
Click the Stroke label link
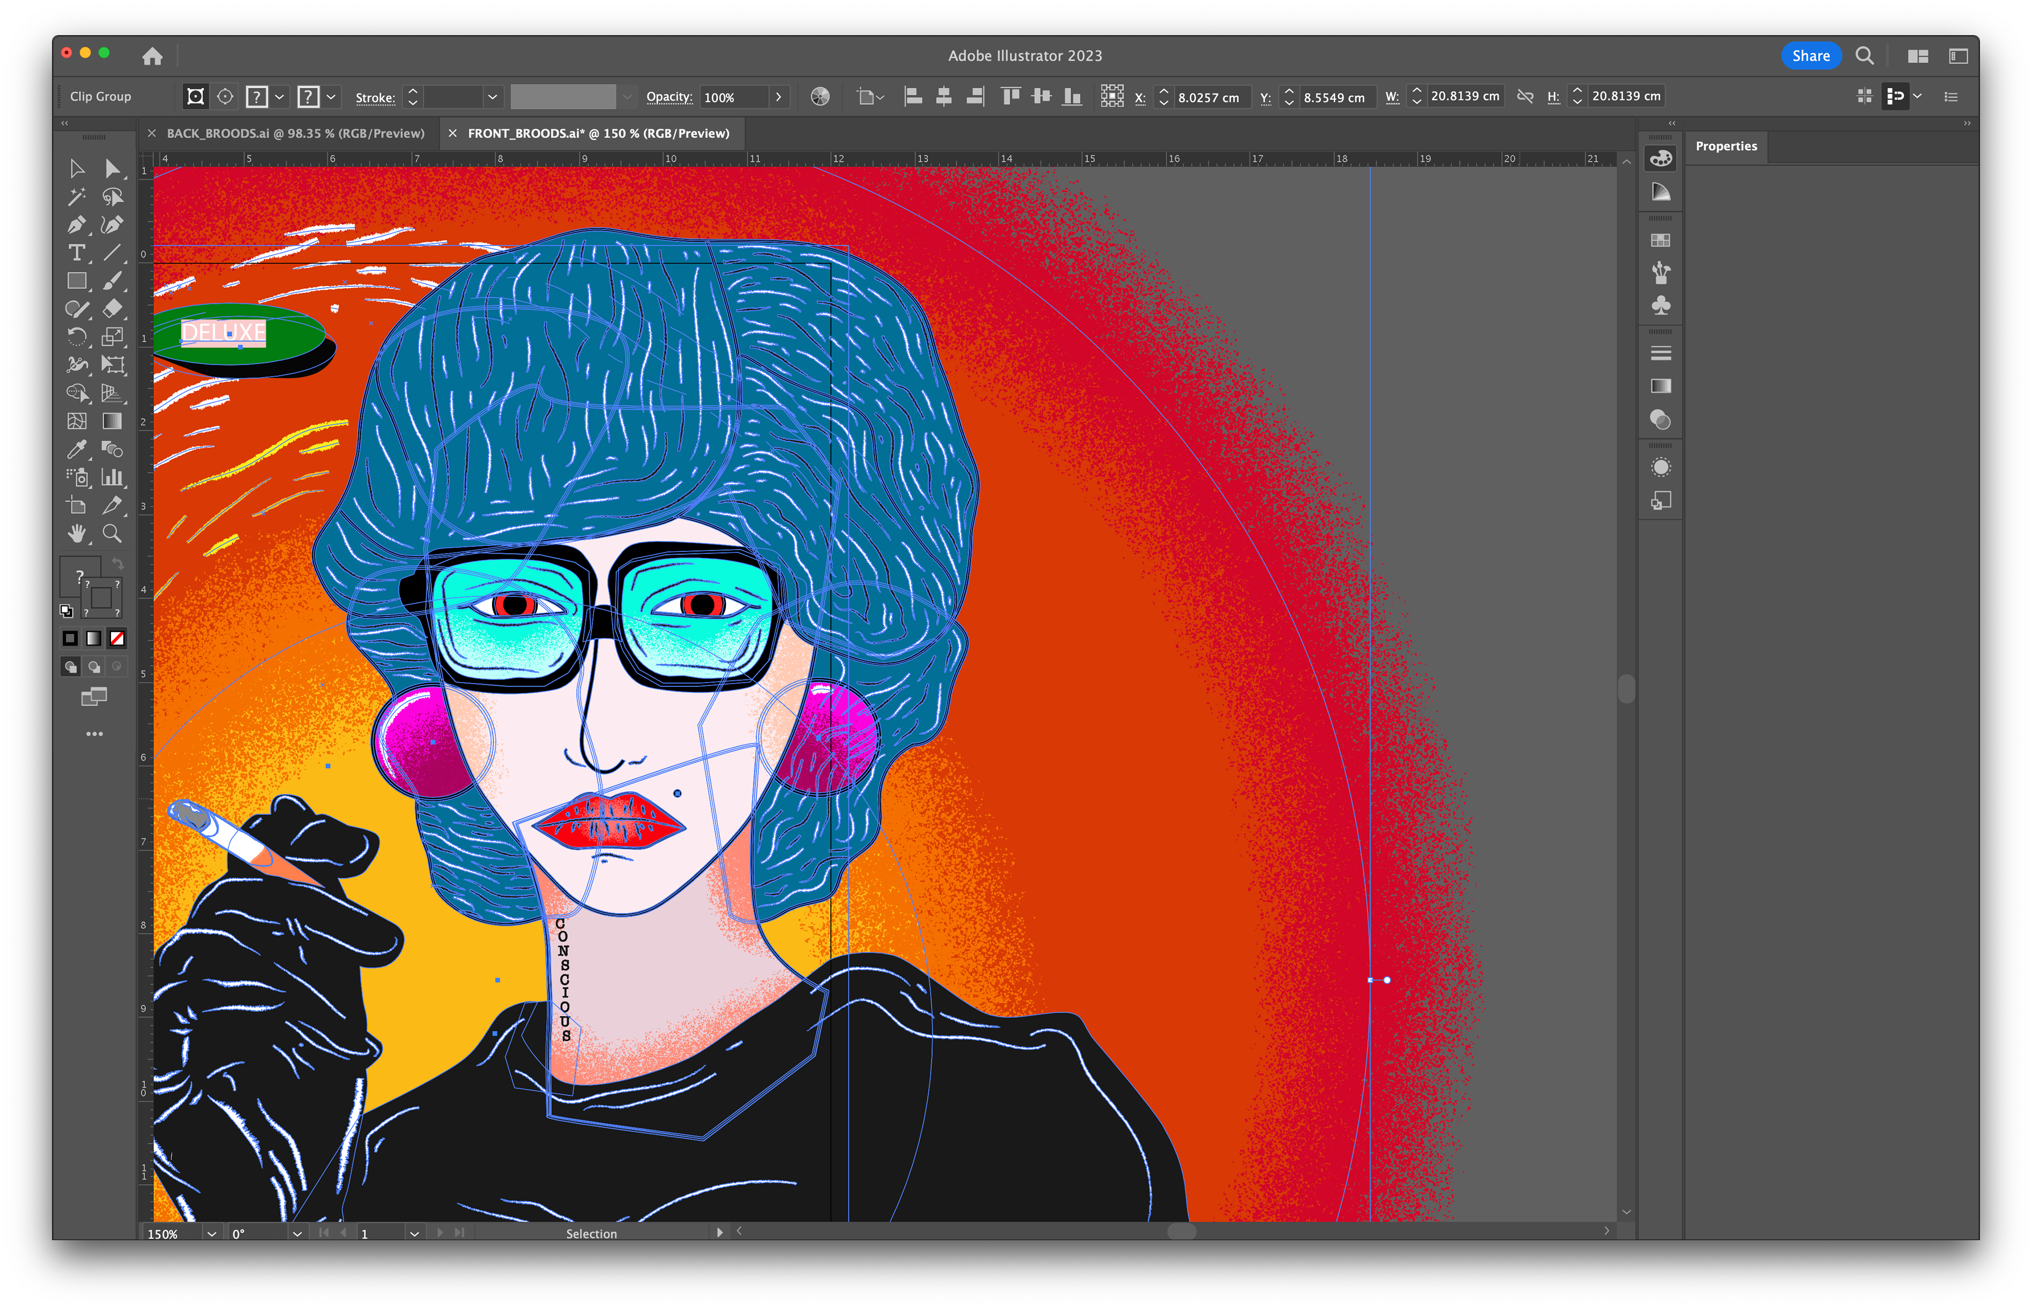click(x=375, y=98)
